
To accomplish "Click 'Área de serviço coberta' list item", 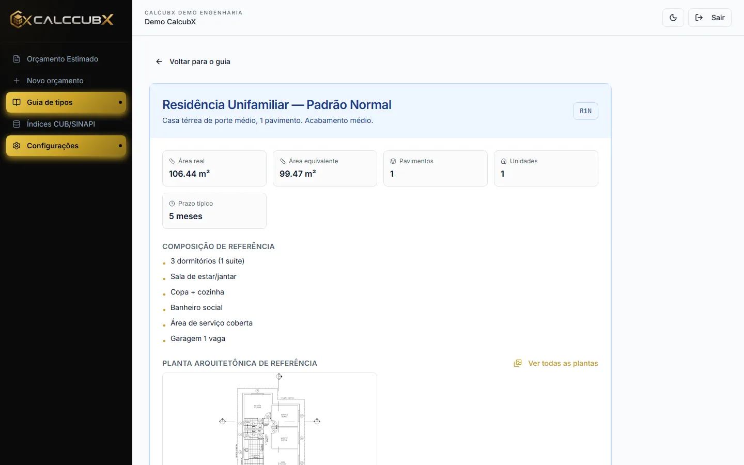I will pyautogui.click(x=212, y=323).
